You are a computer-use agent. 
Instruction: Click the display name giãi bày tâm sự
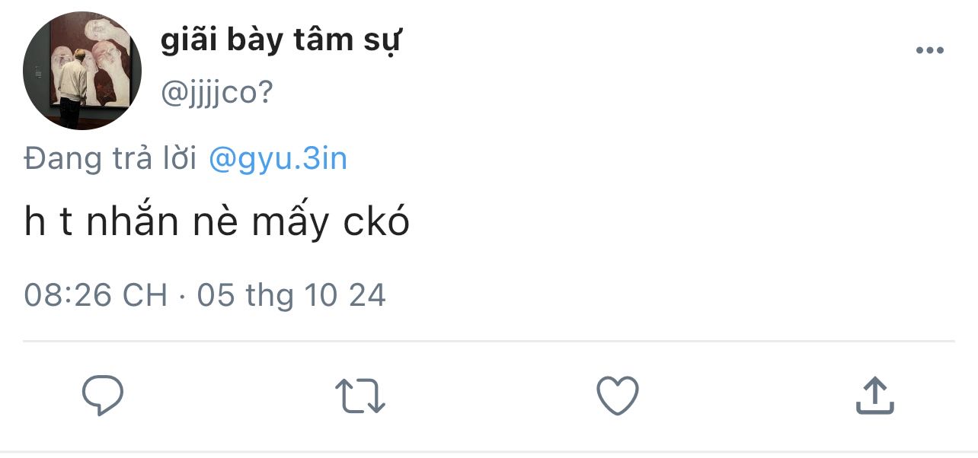280,40
